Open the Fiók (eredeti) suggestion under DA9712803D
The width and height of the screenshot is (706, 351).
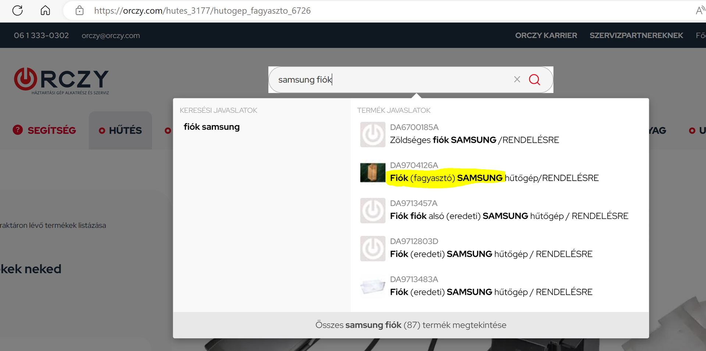tap(491, 254)
